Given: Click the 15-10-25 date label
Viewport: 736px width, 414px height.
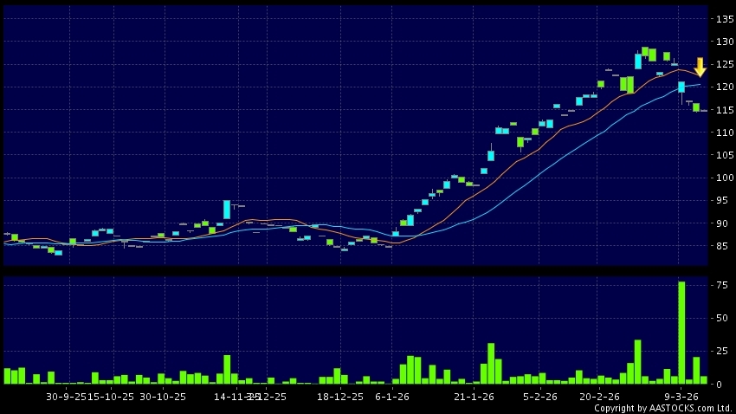Looking at the screenshot, I should coord(113,397).
